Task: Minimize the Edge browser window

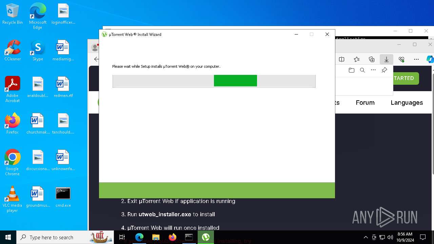Action: [399, 44]
